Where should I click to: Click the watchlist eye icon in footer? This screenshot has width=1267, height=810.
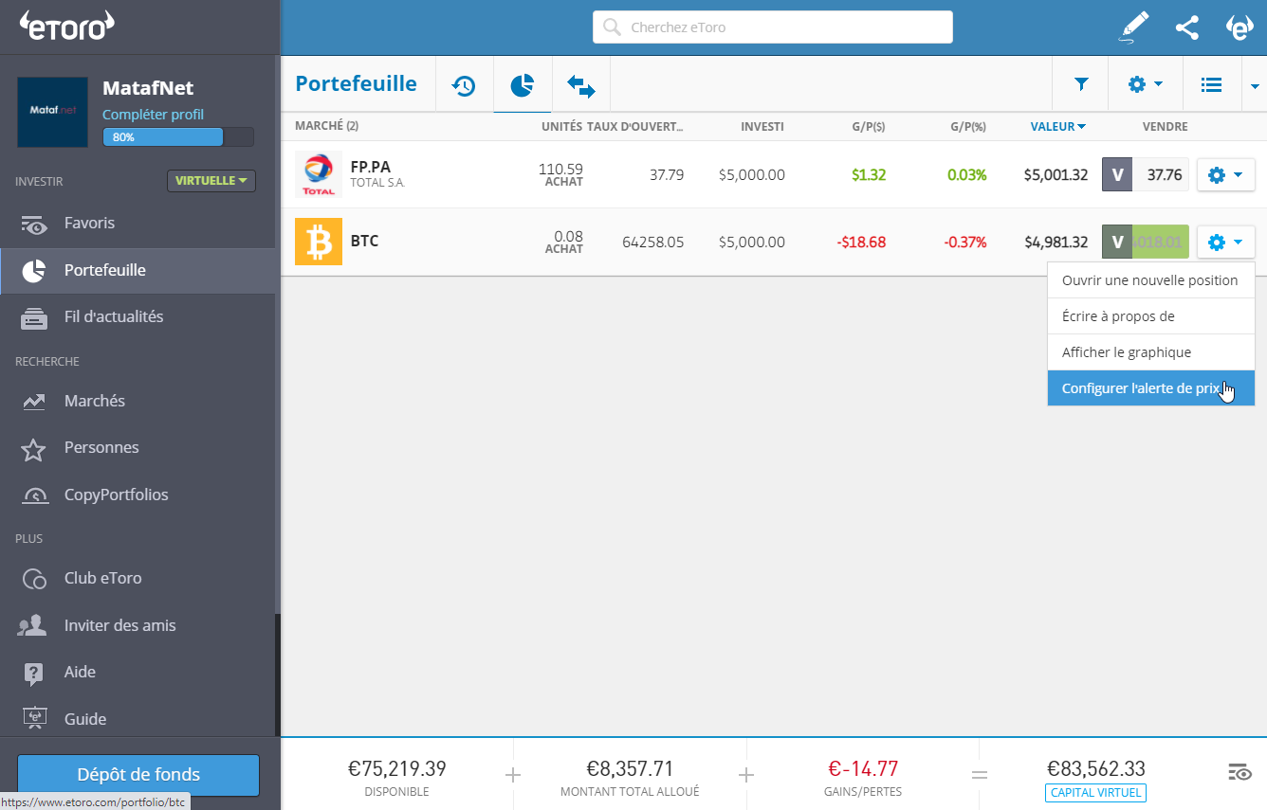[1239, 772]
